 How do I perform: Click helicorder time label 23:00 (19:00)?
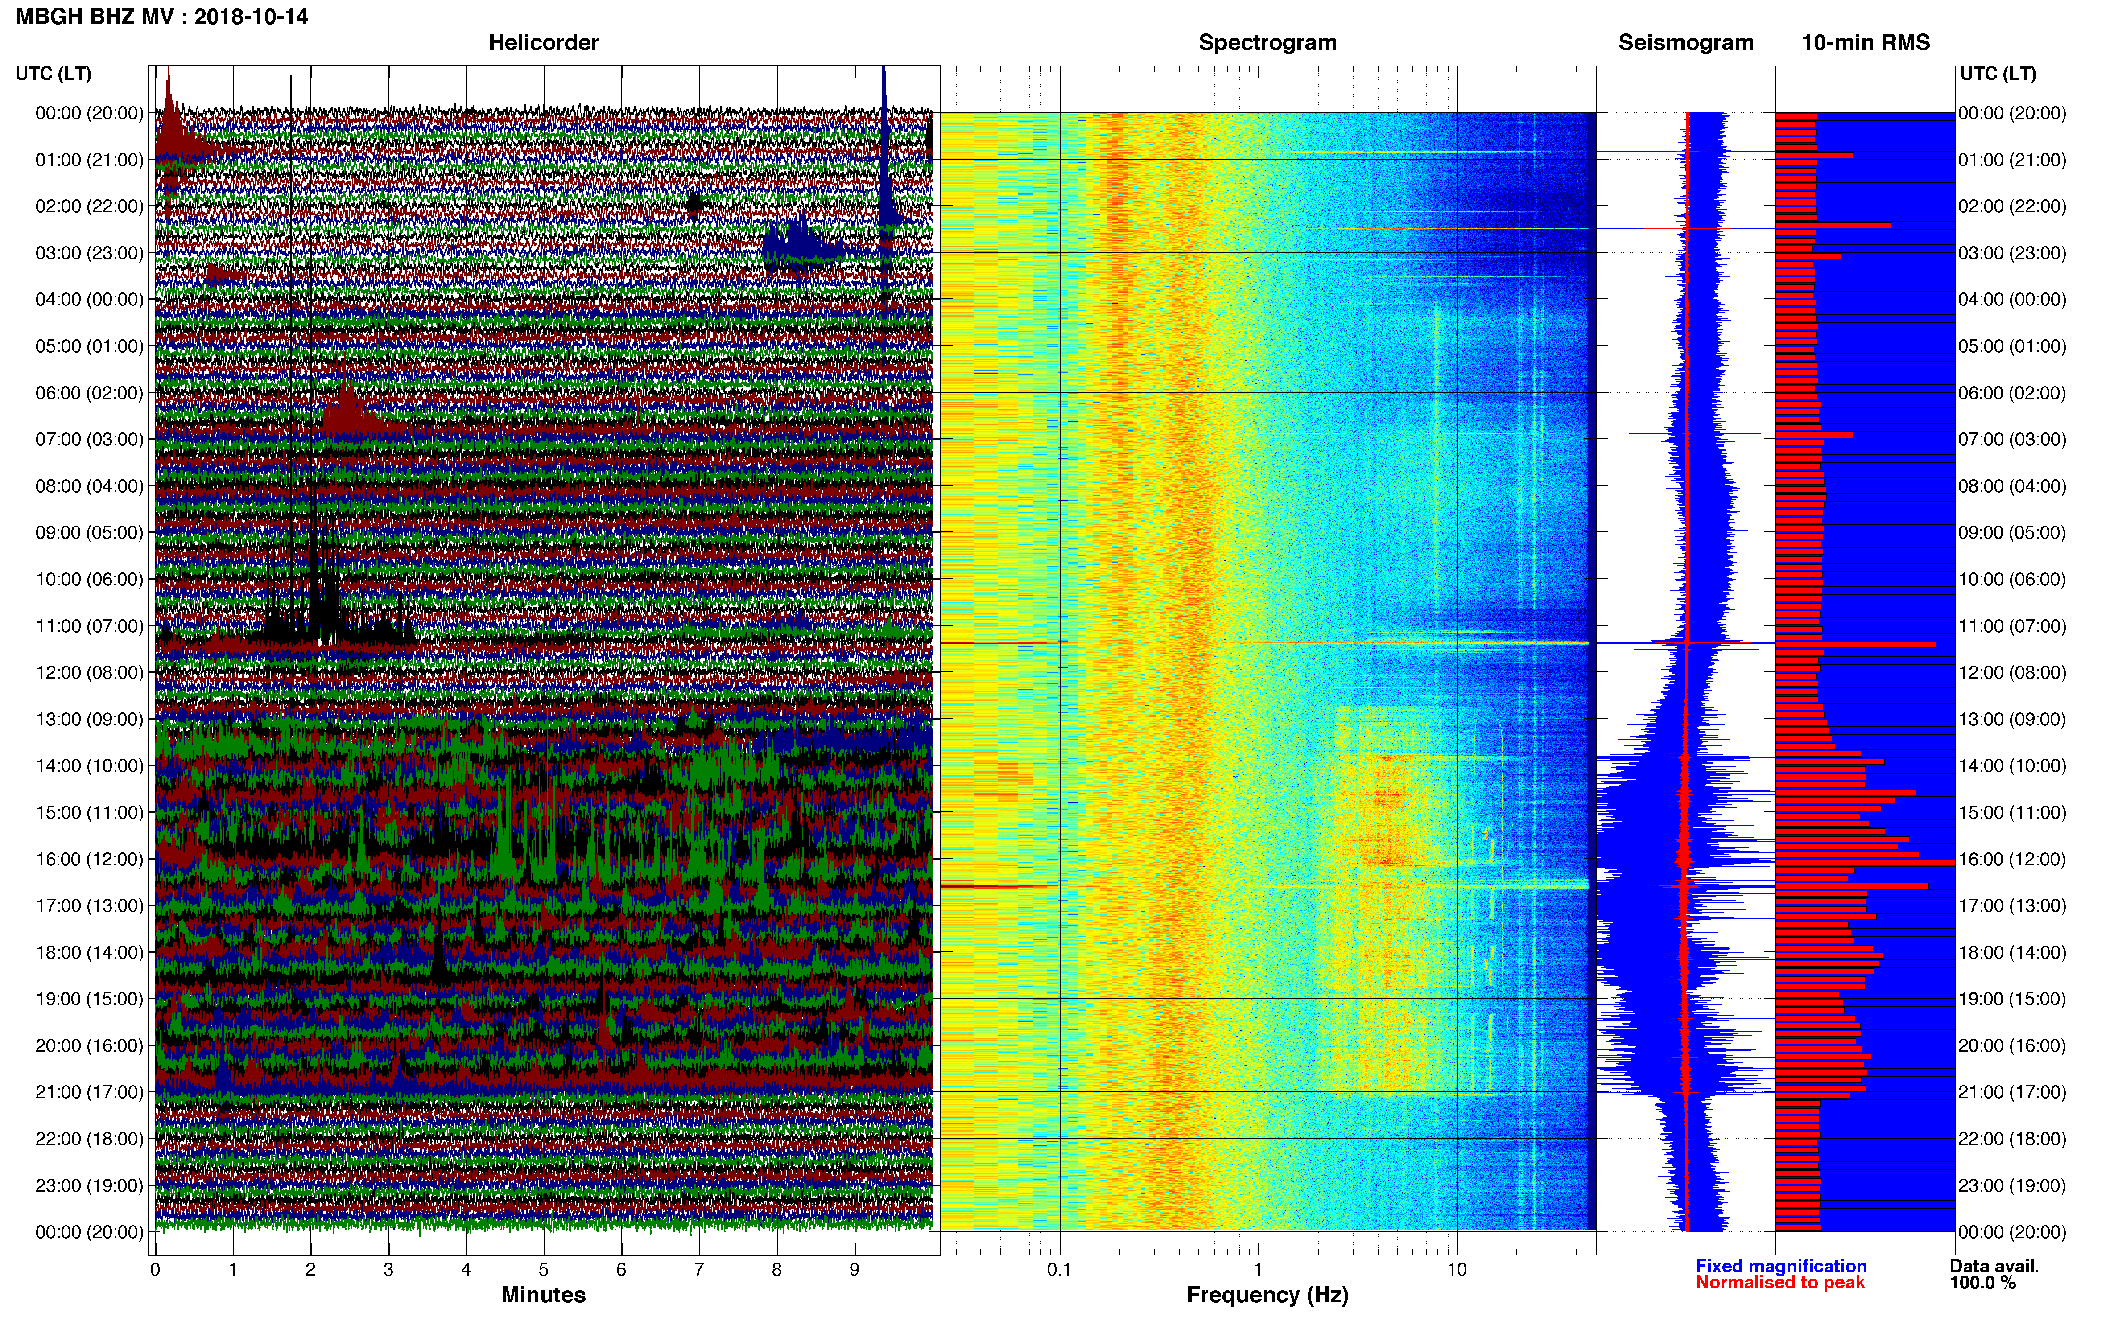[x=89, y=1185]
